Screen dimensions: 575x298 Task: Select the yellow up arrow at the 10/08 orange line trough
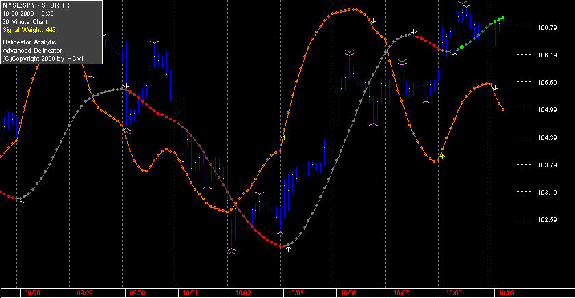443,157
